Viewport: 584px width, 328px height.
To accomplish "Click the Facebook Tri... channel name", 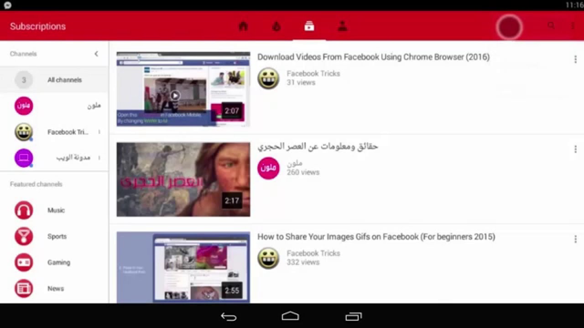I will (68, 132).
